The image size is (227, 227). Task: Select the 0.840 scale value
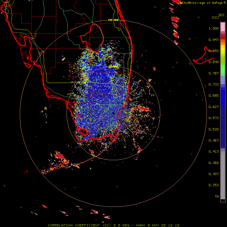pyautogui.click(x=214, y=62)
